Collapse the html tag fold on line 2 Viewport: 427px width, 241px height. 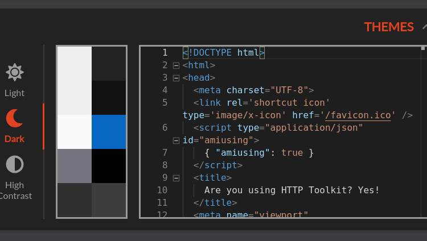(x=176, y=65)
